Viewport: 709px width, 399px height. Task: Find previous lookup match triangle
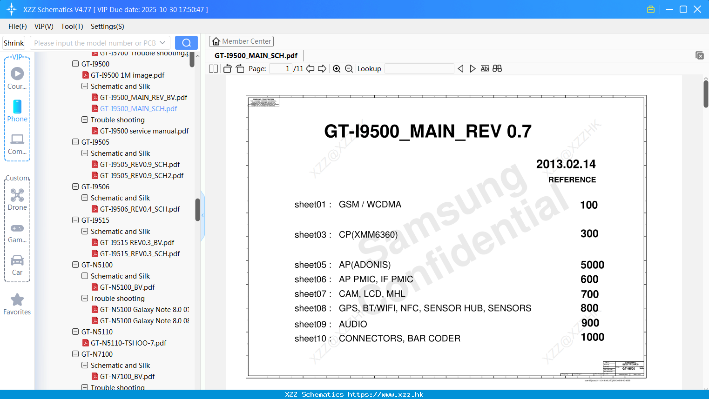(460, 68)
